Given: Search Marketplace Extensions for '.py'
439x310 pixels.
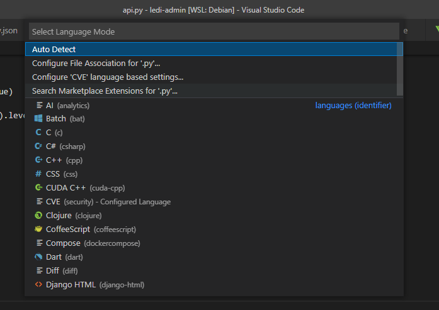Looking at the screenshot, I should point(105,91).
